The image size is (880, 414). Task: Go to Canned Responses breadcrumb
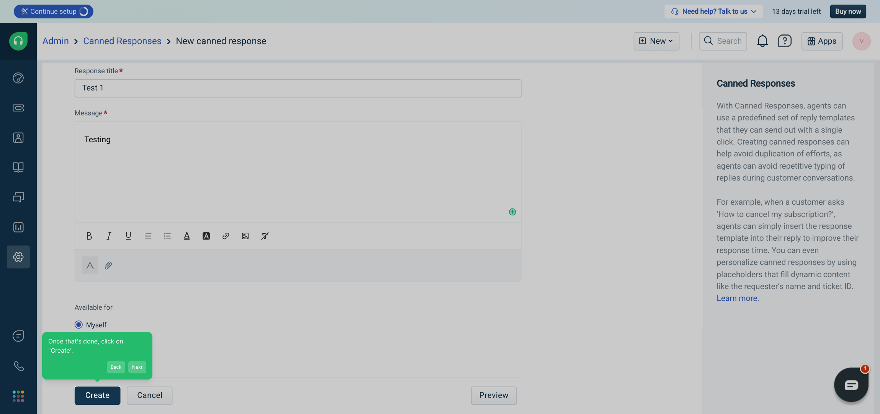point(122,41)
